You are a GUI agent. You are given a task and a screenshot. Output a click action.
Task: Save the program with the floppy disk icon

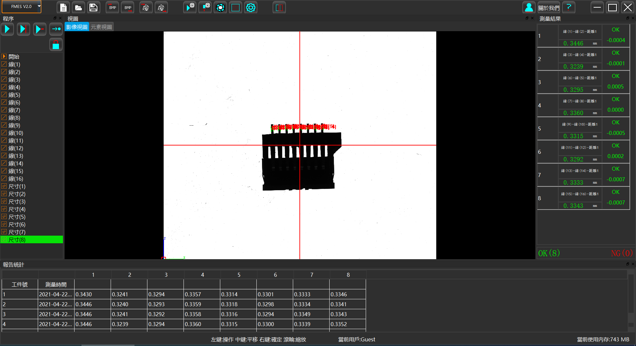93,7
